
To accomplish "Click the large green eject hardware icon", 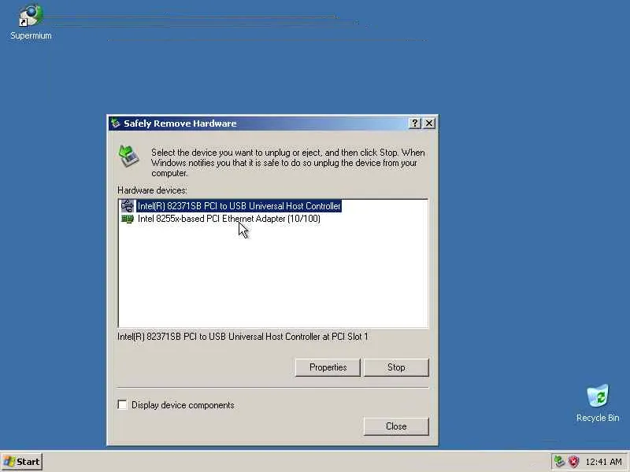I will pyautogui.click(x=128, y=157).
